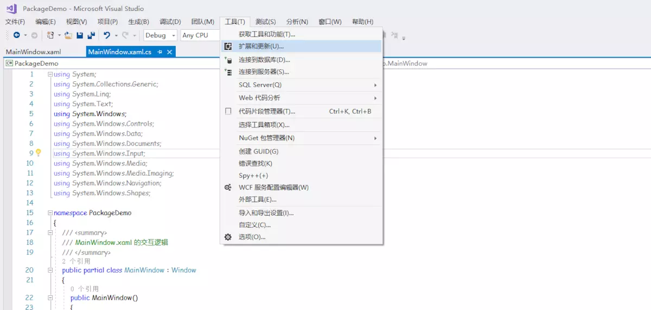Image resolution: width=651 pixels, height=310 pixels.
Task: Pin the MainWindow.xaml.cs tab
Action: (x=159, y=52)
